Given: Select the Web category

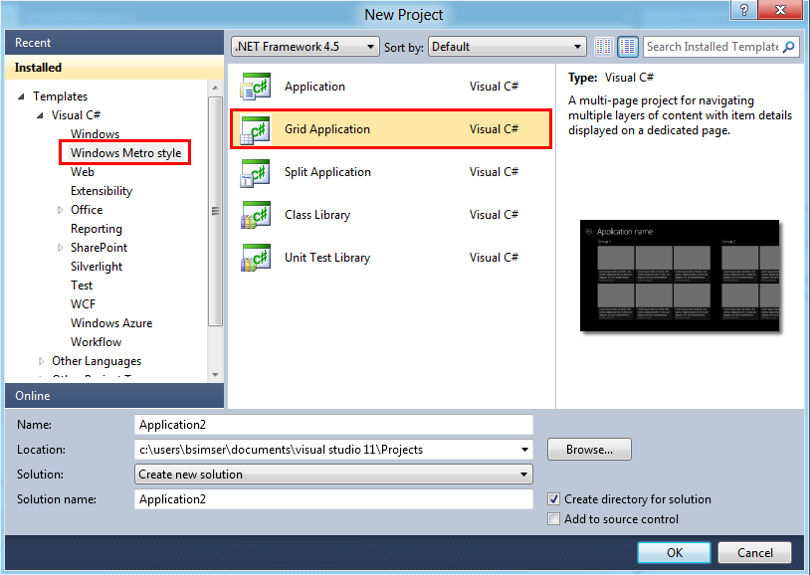Looking at the screenshot, I should tap(83, 172).
